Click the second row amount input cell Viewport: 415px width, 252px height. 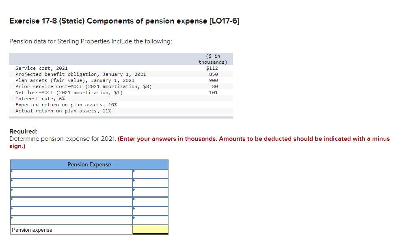(150, 183)
